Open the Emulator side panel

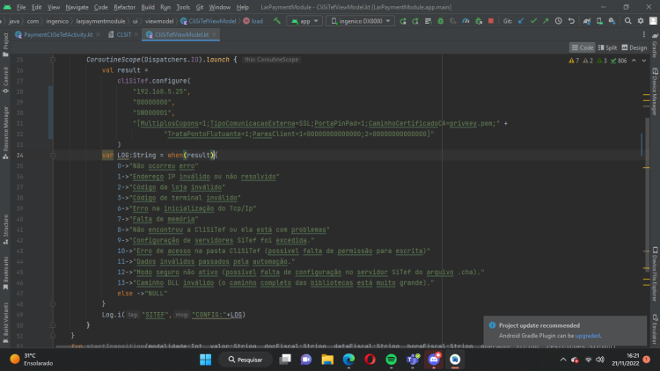click(655, 331)
